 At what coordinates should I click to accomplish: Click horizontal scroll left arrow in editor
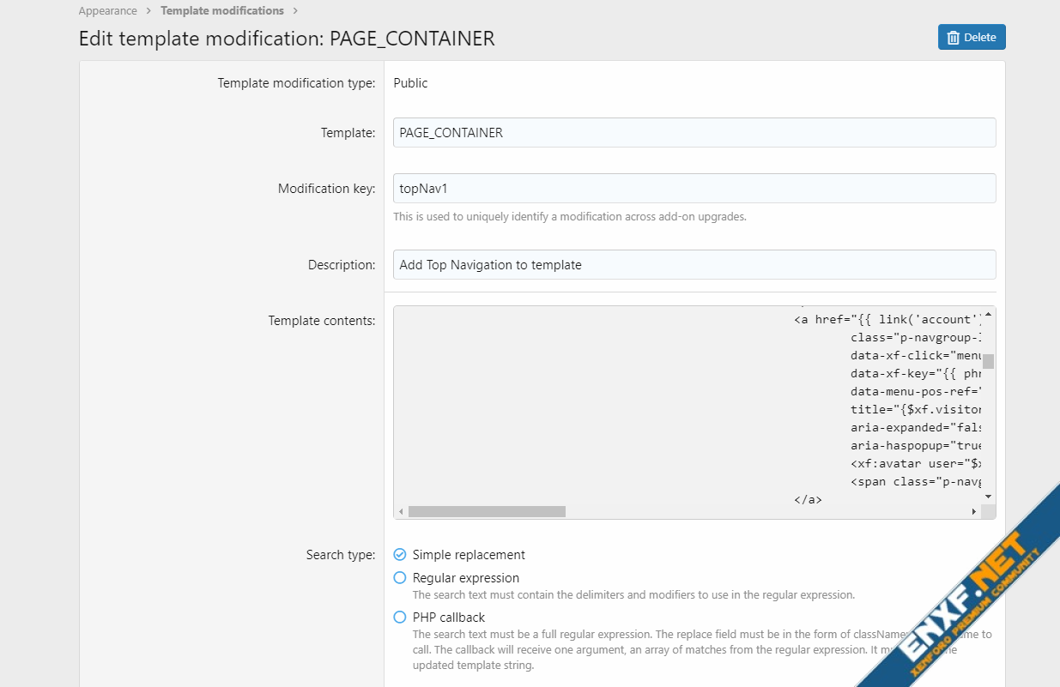tap(401, 512)
